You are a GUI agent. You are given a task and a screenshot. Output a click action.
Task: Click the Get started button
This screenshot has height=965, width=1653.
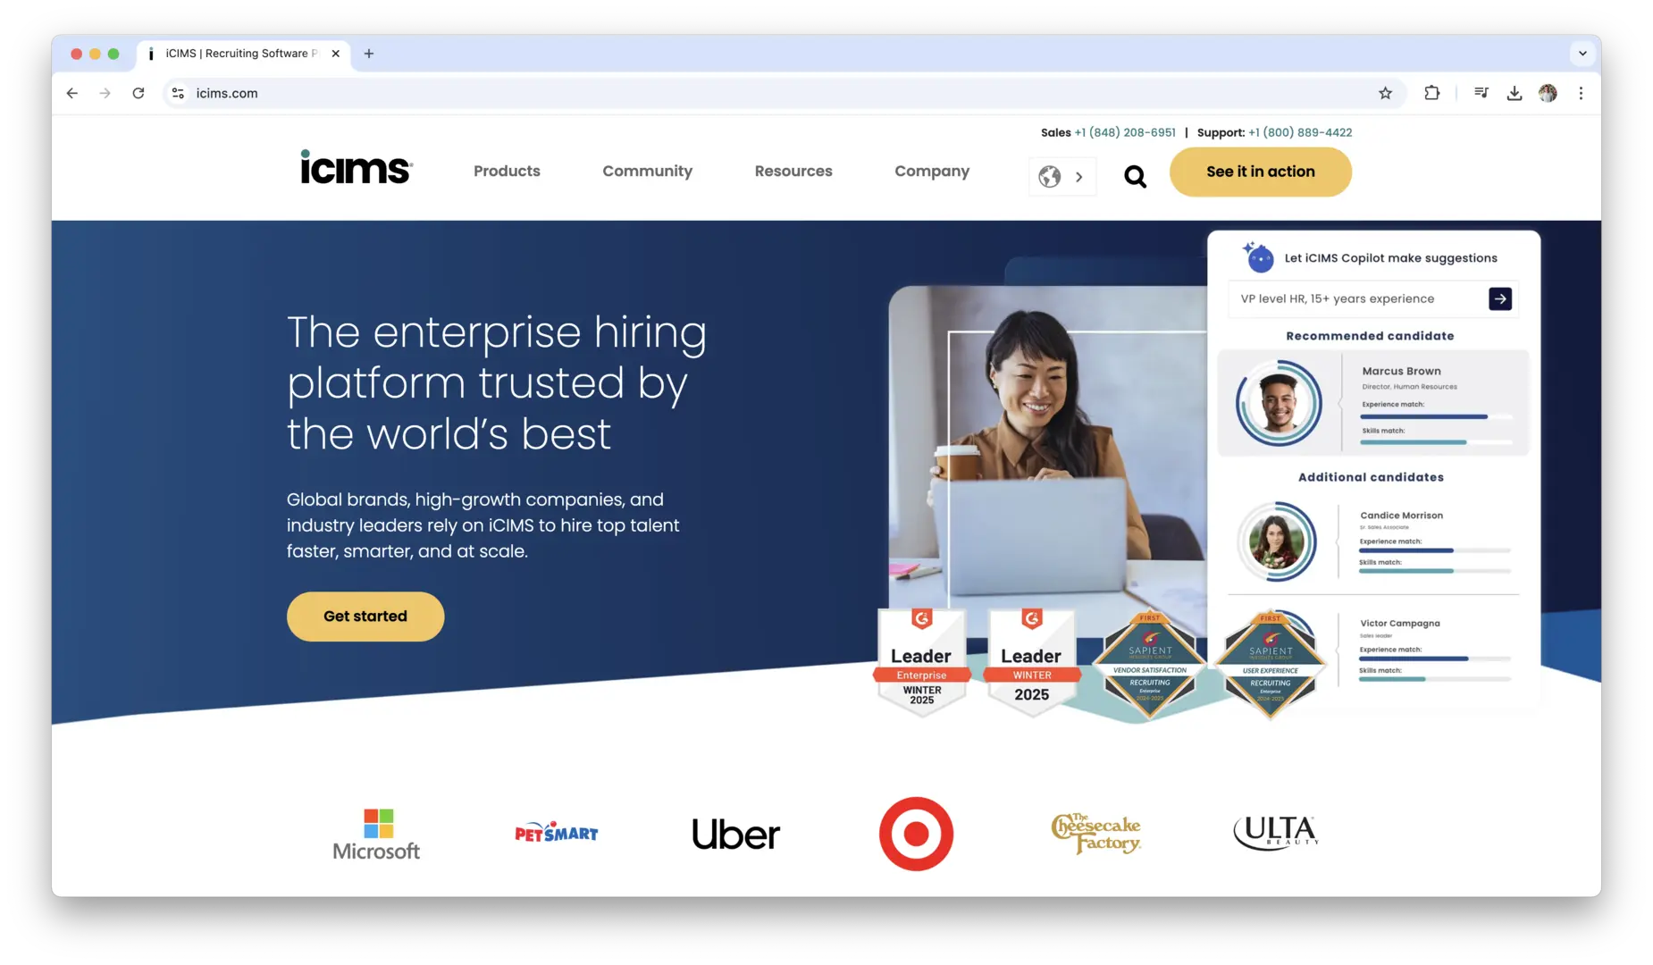(365, 616)
